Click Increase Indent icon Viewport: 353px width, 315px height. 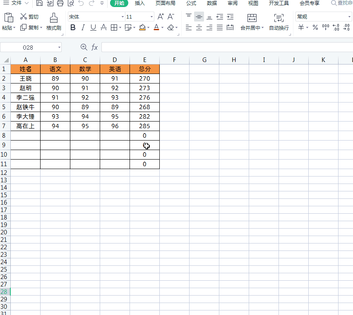click(230, 17)
